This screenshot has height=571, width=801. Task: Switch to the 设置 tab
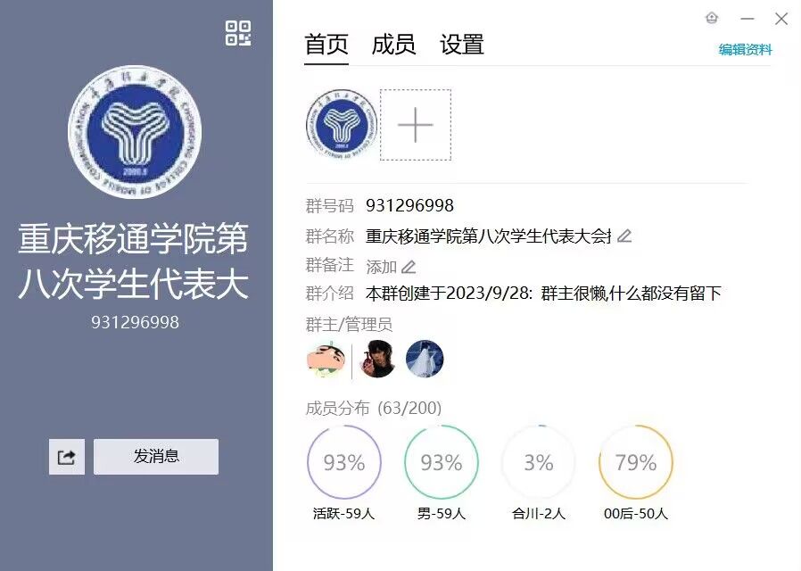pyautogui.click(x=462, y=45)
